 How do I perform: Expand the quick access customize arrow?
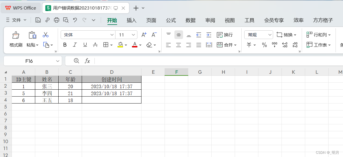tap(94, 20)
